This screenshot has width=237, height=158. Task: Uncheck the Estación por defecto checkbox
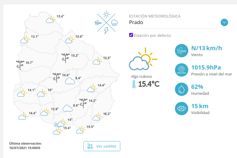(x=131, y=35)
